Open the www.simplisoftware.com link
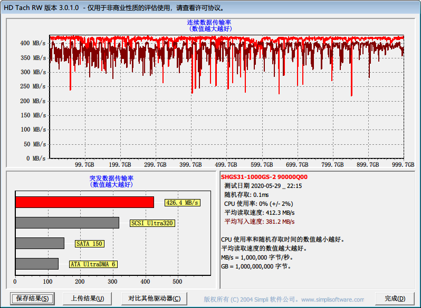This screenshot has height=308, width=421. pyautogui.click(x=332, y=300)
